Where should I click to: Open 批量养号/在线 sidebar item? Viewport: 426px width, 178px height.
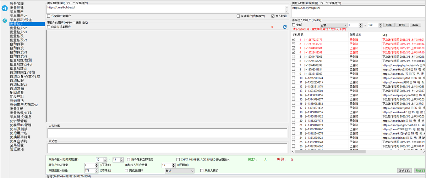(21, 113)
